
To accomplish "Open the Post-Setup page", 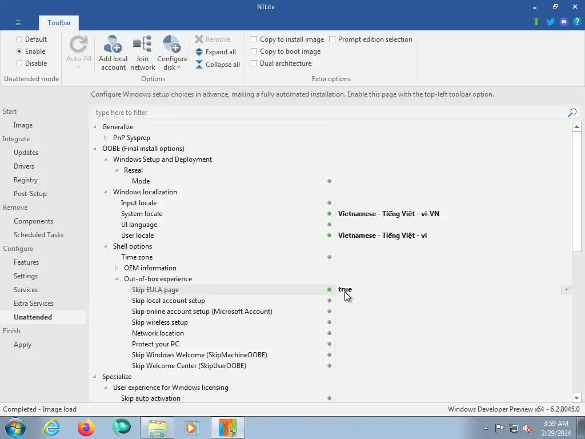I will coord(30,194).
